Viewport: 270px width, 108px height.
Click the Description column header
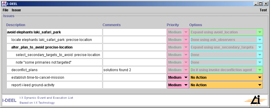(x=16, y=25)
